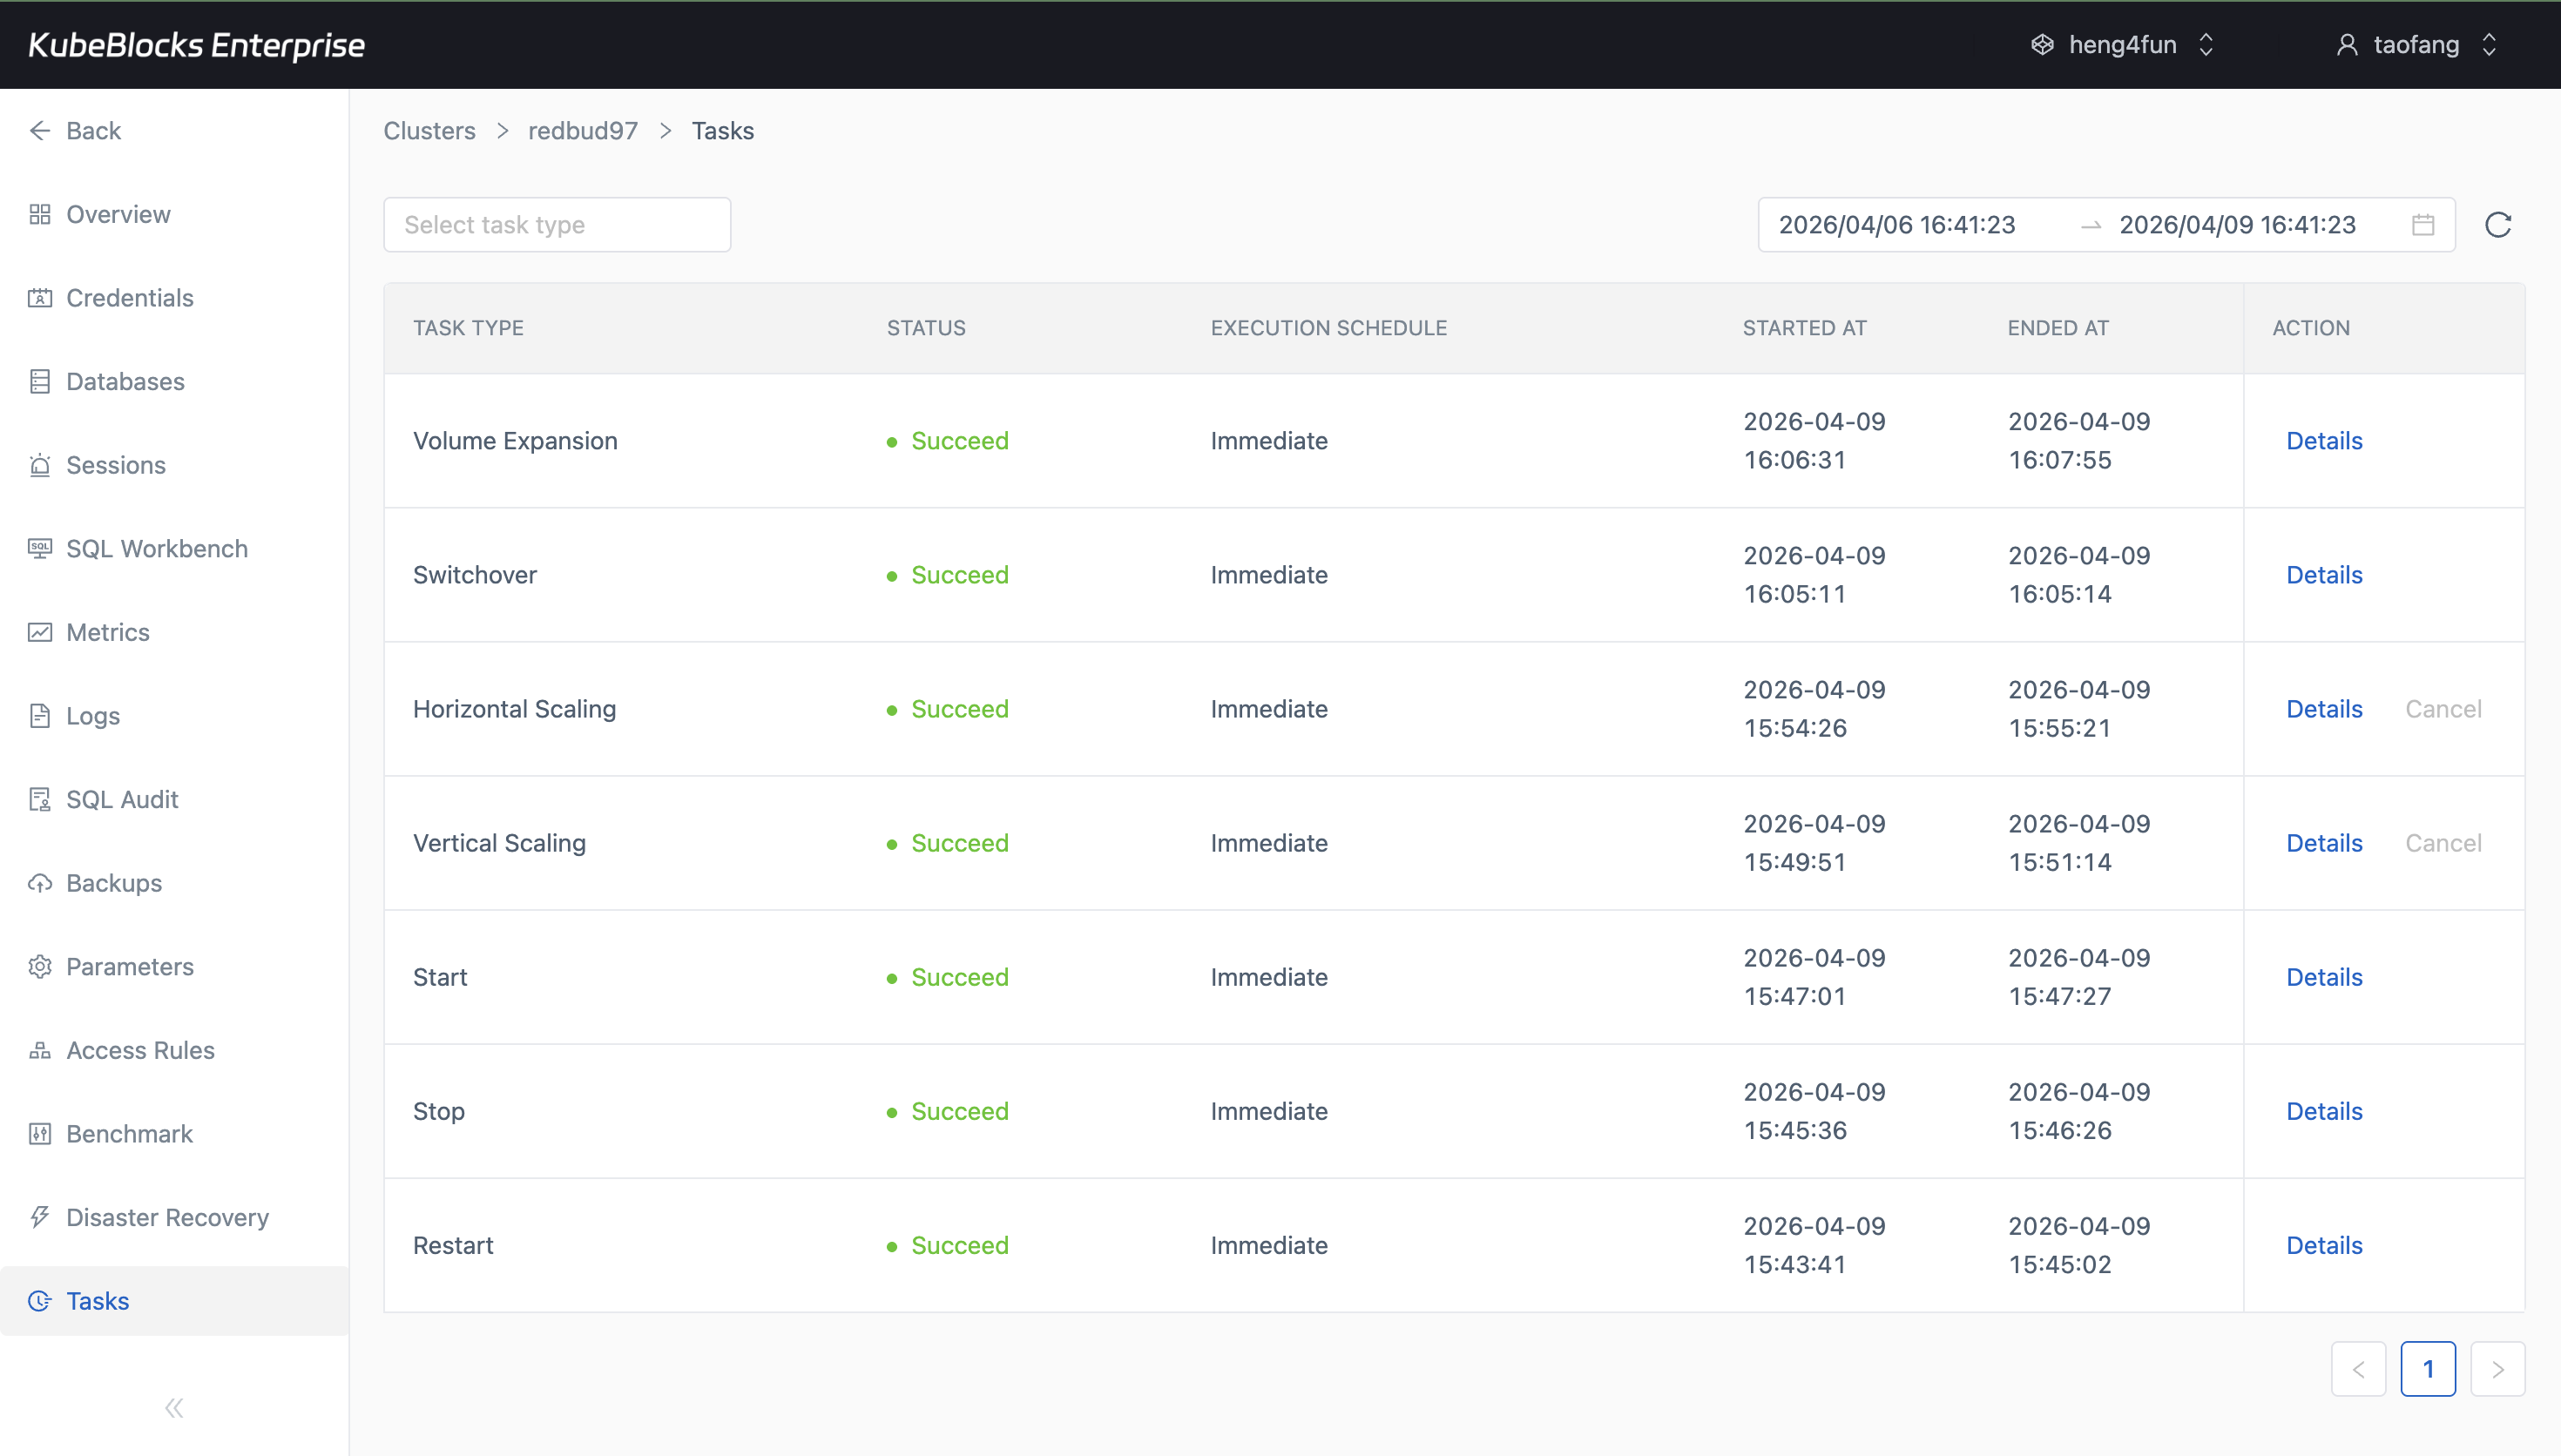This screenshot has height=1456, width=2561.
Task: Select page 1 in pagination
Action: [x=2429, y=1368]
